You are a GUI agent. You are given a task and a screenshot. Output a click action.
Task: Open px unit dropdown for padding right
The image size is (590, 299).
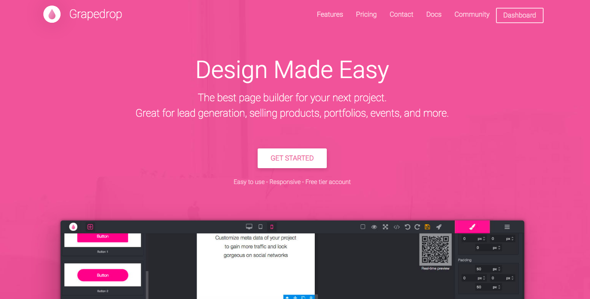pyautogui.click(x=508, y=278)
